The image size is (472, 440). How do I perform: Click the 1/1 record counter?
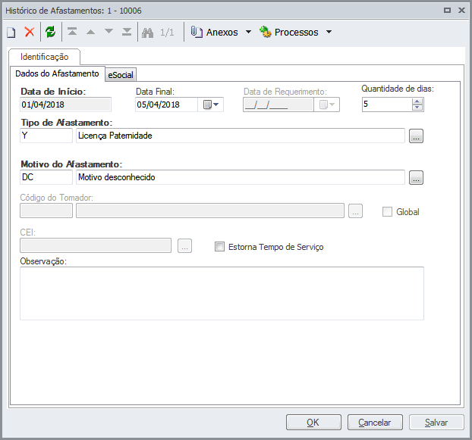click(x=167, y=33)
